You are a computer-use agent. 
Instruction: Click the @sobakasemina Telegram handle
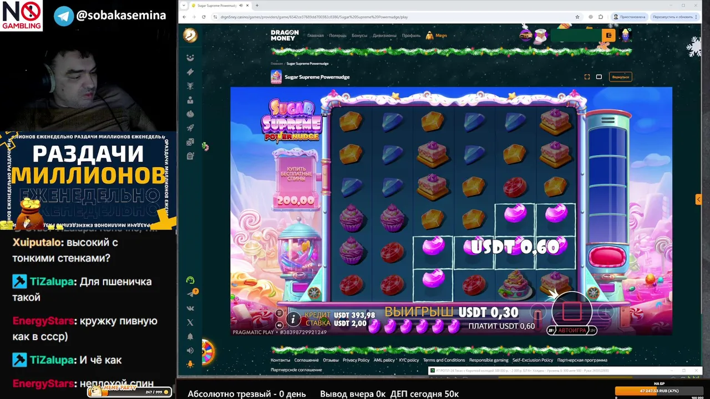coord(120,16)
